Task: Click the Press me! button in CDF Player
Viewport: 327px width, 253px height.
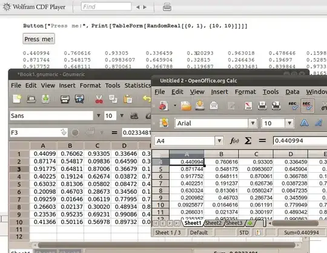Action: (x=39, y=39)
